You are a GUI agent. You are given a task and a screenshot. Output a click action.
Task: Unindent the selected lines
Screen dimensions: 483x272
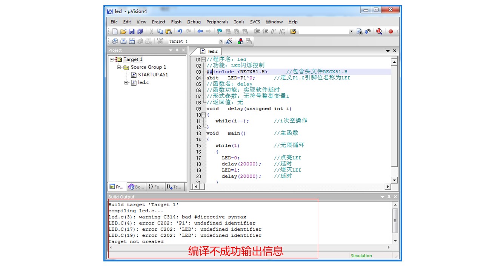[265, 32]
